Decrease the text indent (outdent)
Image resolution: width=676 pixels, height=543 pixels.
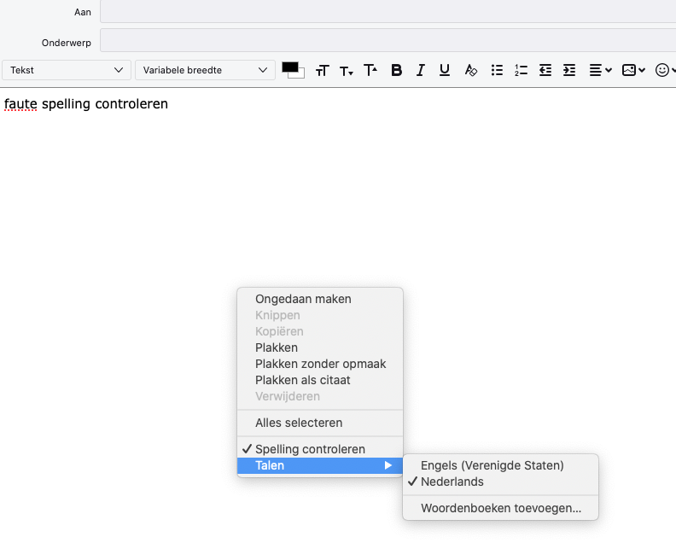coord(545,71)
